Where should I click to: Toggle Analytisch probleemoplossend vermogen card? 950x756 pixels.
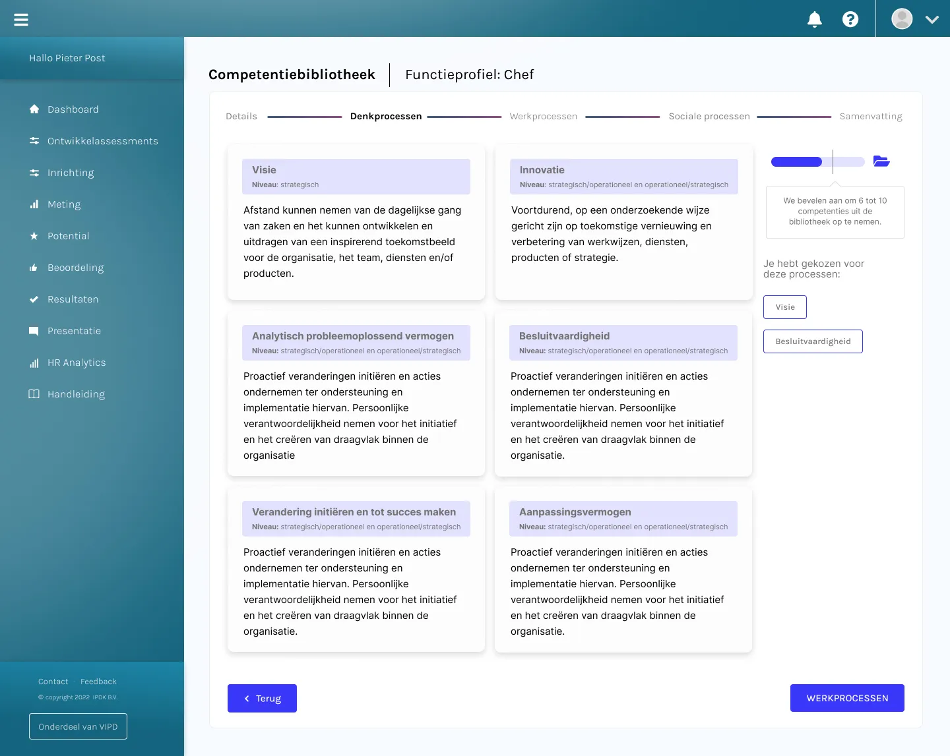click(x=356, y=393)
